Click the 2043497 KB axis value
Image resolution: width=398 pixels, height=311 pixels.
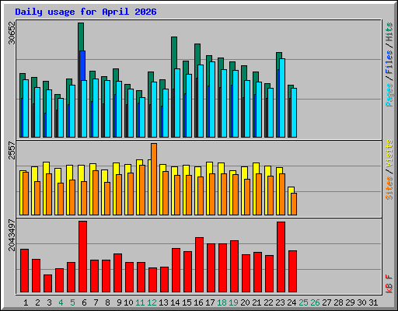pos(12,235)
